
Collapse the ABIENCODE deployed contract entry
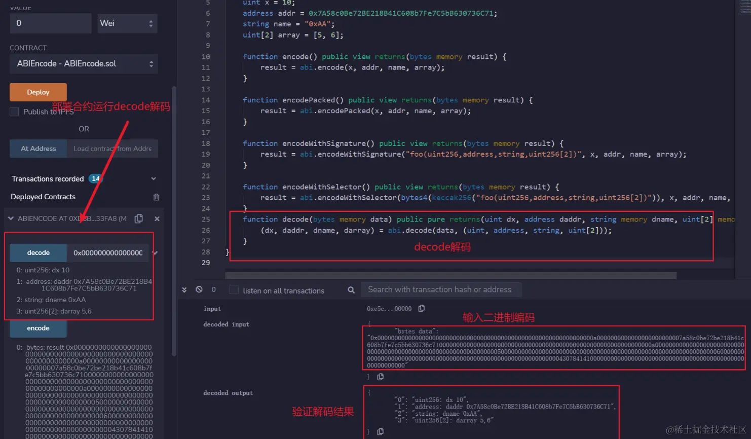pyautogui.click(x=11, y=218)
